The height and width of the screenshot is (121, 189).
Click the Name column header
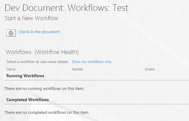tap(11, 69)
